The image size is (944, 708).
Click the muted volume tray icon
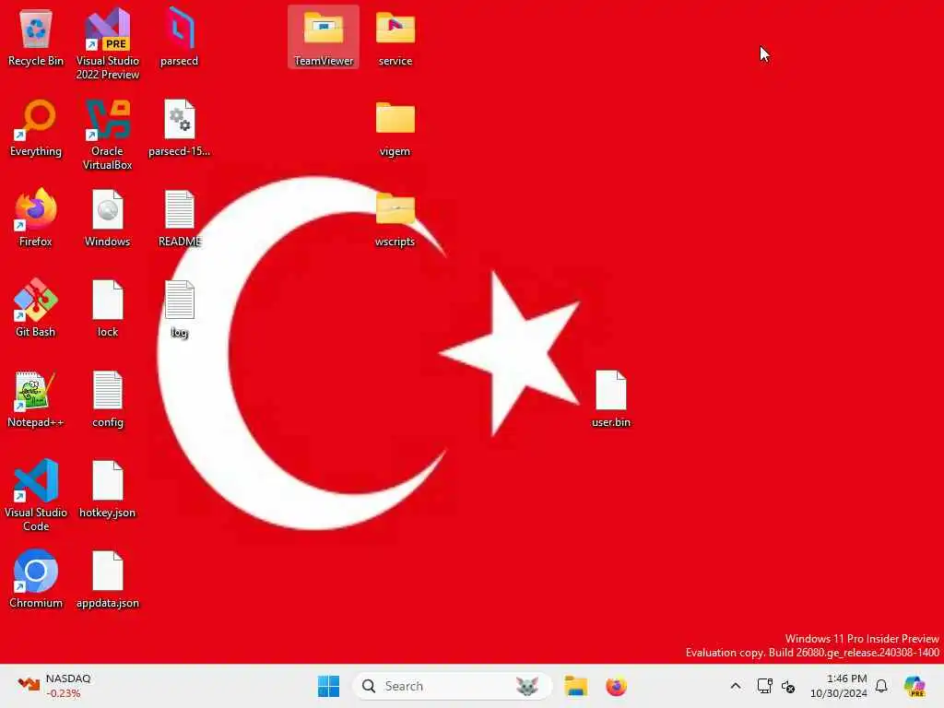(788, 686)
